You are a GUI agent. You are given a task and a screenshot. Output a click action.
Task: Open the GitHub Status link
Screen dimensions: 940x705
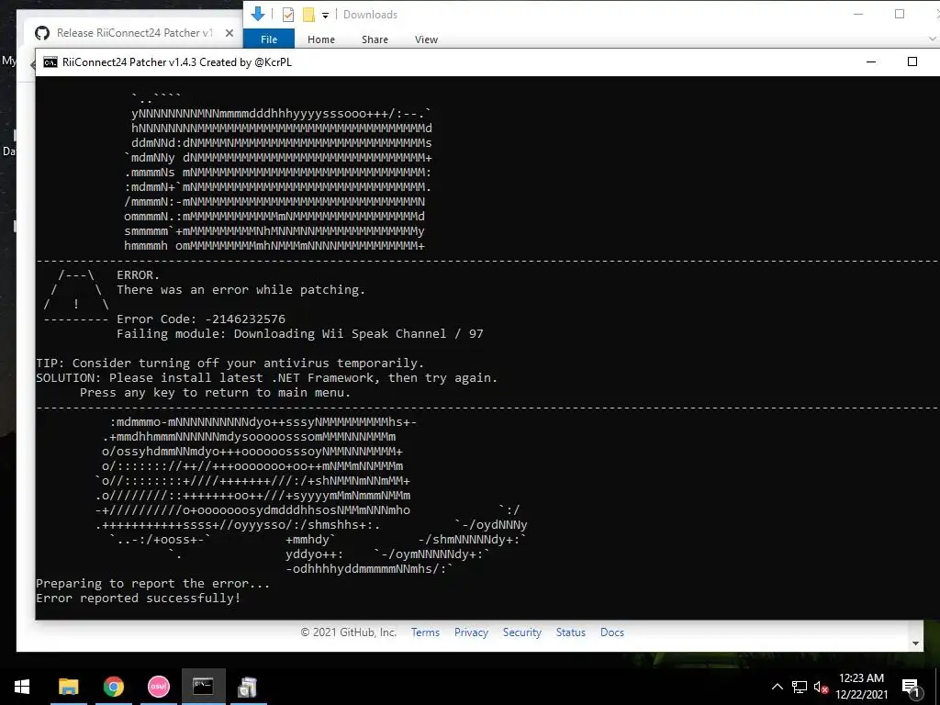tap(571, 632)
